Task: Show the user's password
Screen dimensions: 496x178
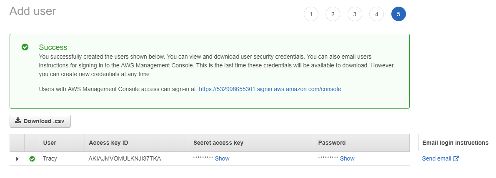Action: pos(347,158)
